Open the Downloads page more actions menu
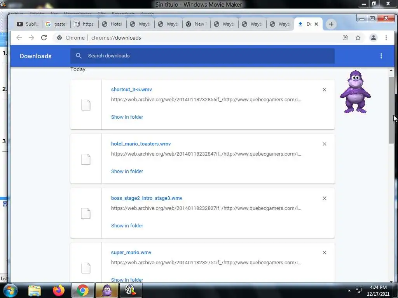The image size is (398, 298). (381, 56)
